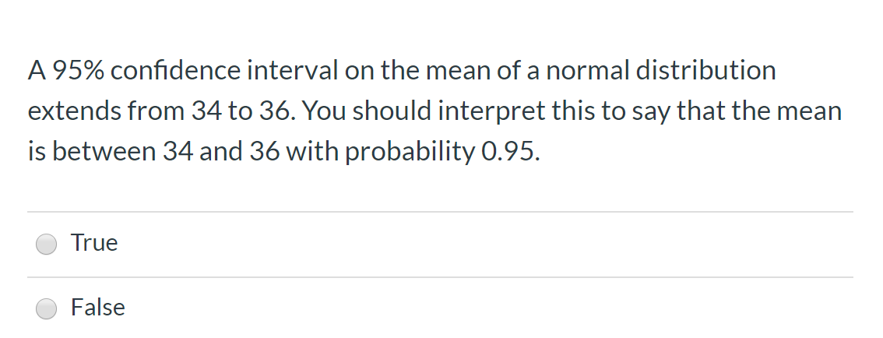Screen dimensions: 883x338
Task: Select the False radio button
Action: point(46,308)
